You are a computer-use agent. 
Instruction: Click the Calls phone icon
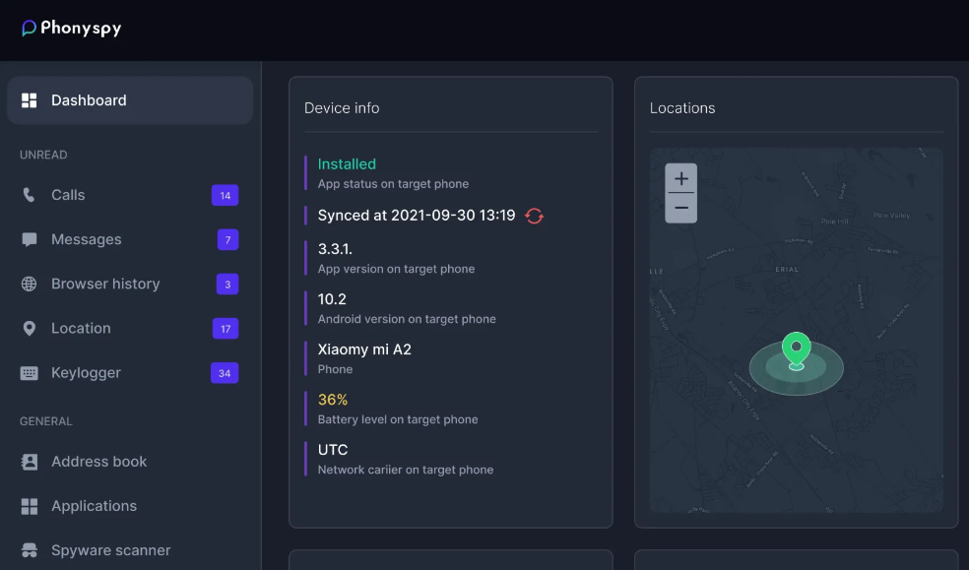(30, 195)
